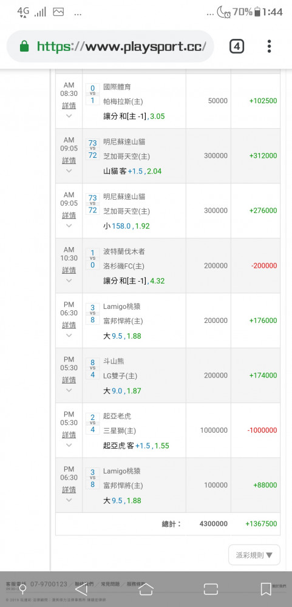
Task: Tap the playsport.cc URL address bar
Action: point(121,47)
